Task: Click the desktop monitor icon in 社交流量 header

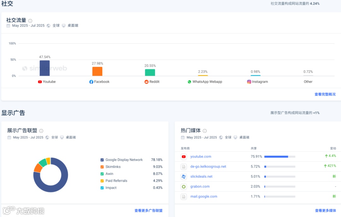Action: (x=63, y=26)
